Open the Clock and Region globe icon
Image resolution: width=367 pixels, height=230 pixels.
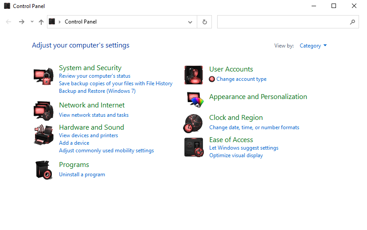click(x=194, y=123)
